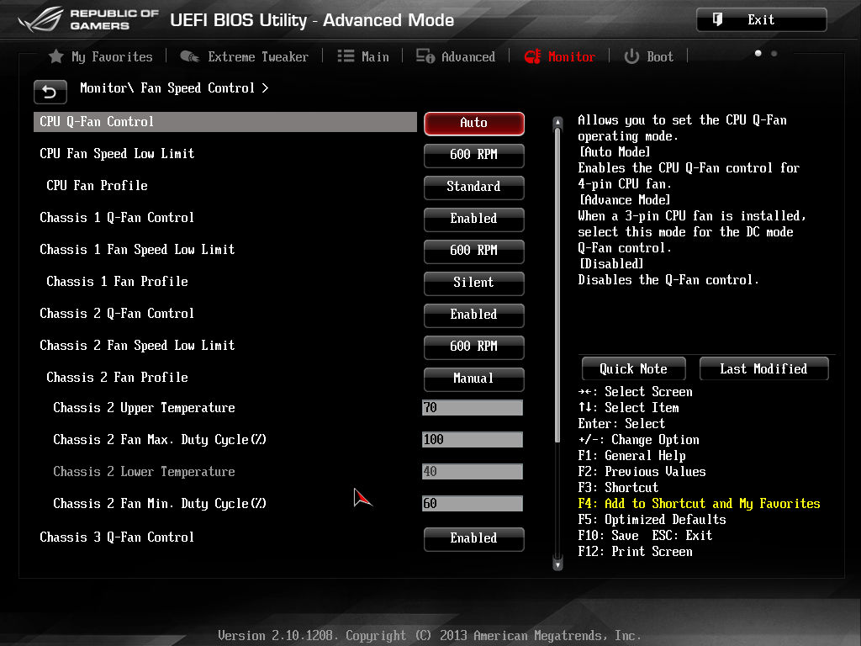Select Chassis 1 Fan Speed Low Limit label
861x646 pixels.
[137, 249]
